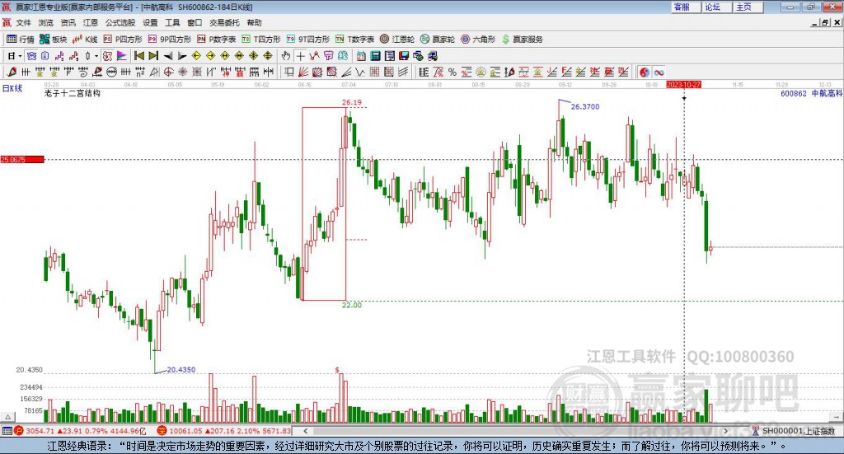
Task: Click the red 25.0675 price label
Action: [x=22, y=159]
